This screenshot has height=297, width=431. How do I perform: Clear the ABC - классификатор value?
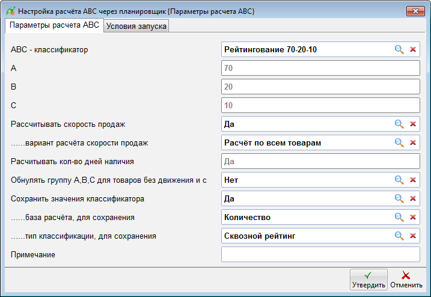coord(413,50)
